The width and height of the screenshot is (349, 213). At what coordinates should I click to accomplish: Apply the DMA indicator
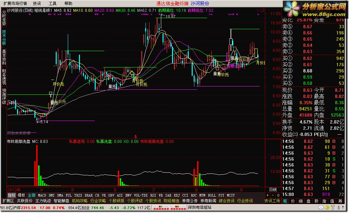click(60, 195)
